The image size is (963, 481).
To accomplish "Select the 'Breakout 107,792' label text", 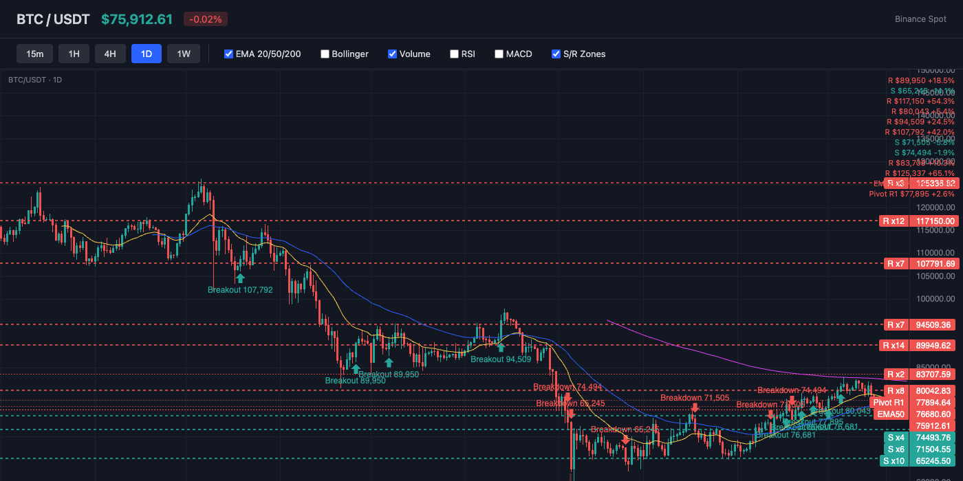I will tap(240, 290).
